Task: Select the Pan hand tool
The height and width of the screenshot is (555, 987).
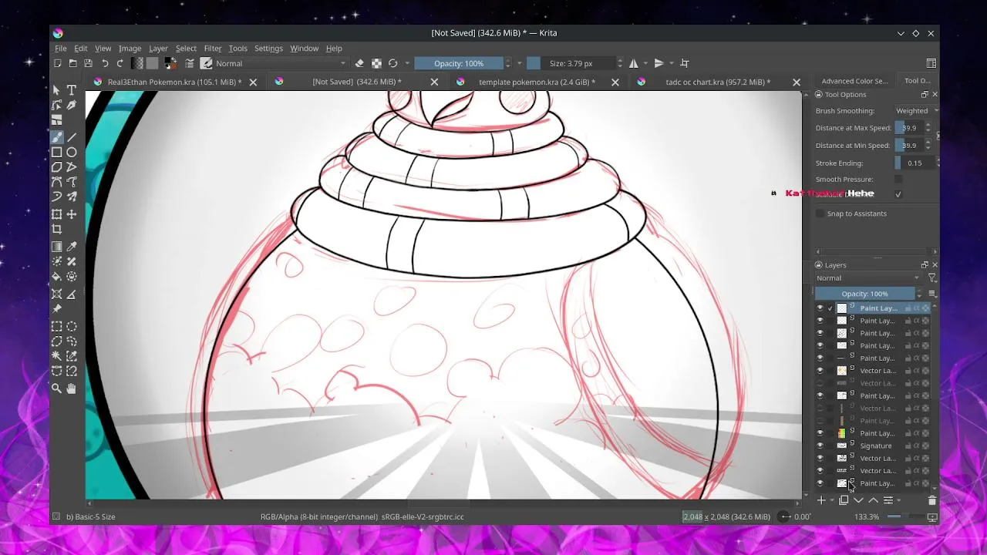Action: [72, 388]
